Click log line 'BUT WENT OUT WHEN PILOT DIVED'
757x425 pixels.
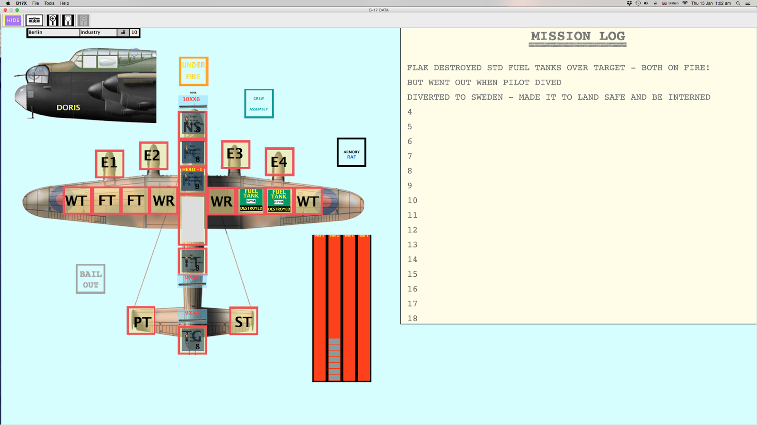tap(484, 82)
